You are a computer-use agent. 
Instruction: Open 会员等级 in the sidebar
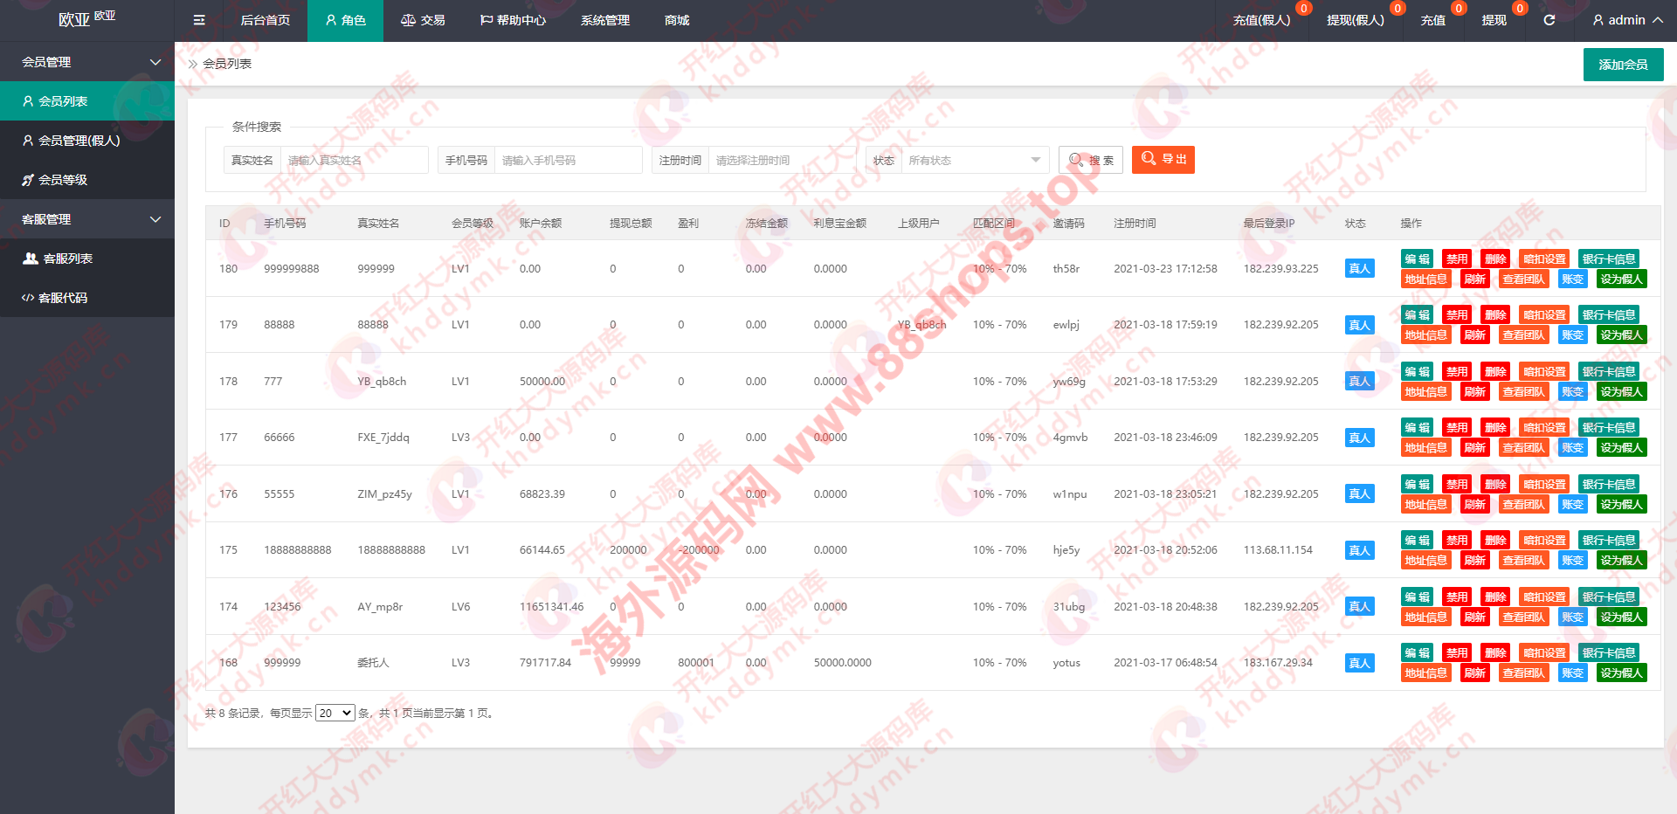point(63,180)
